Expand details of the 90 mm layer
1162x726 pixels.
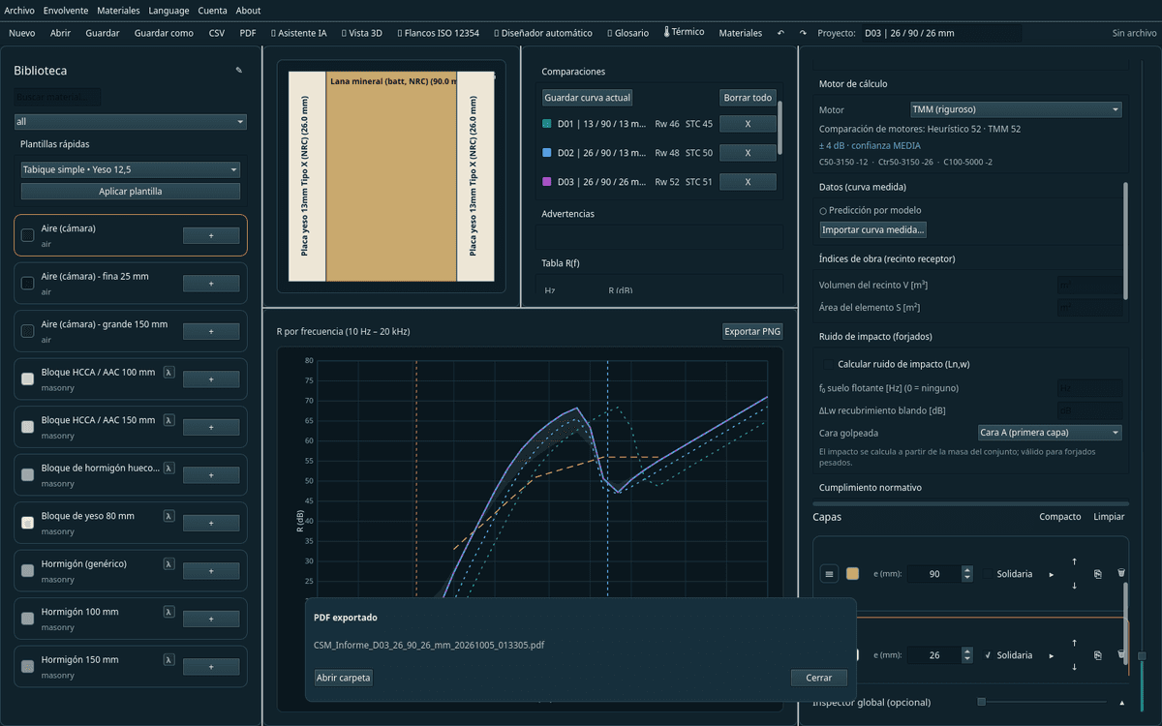pyautogui.click(x=1052, y=574)
